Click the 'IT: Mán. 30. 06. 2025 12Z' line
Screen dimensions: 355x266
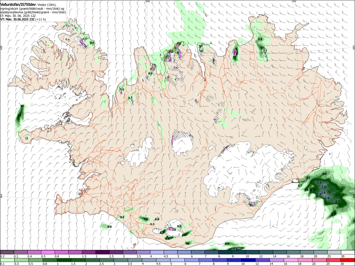[18, 16]
